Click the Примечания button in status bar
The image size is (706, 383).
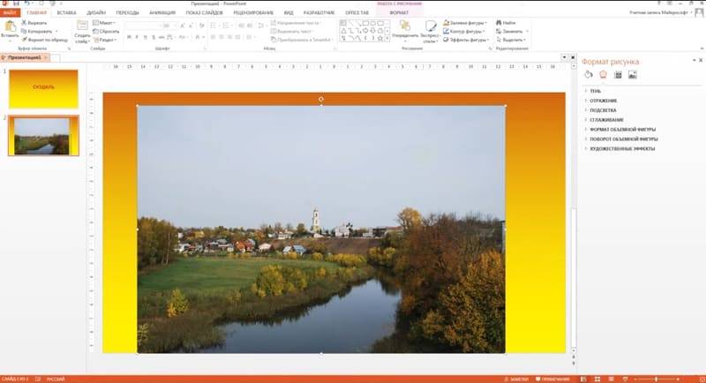(x=552, y=379)
